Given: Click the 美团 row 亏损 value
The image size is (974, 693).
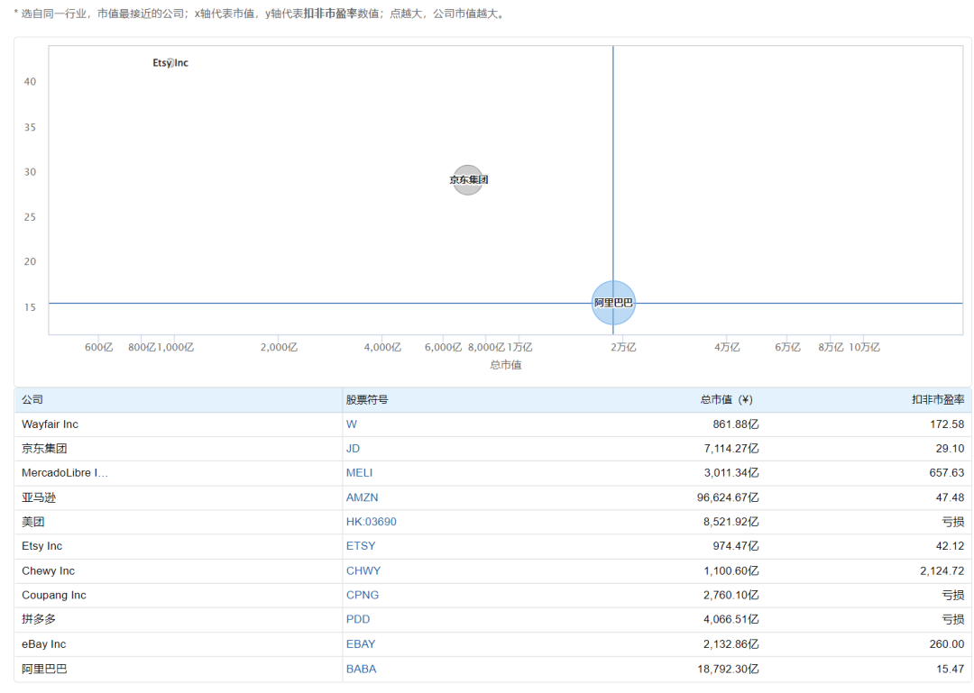Looking at the screenshot, I should click(x=953, y=522).
